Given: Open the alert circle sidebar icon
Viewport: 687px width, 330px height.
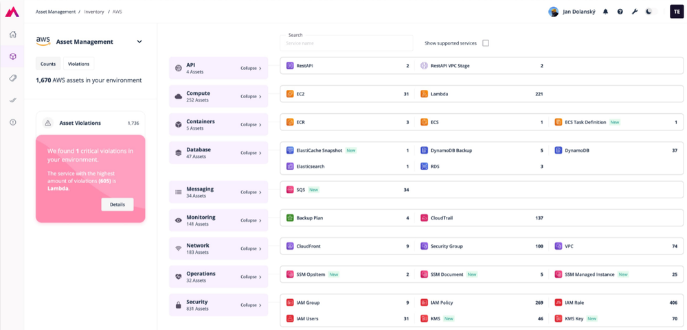Looking at the screenshot, I should coord(12,122).
